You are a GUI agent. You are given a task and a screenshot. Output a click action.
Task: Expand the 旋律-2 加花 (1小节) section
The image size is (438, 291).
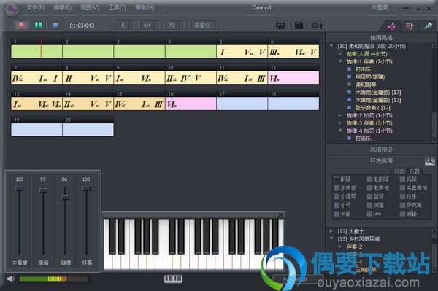(x=340, y=115)
